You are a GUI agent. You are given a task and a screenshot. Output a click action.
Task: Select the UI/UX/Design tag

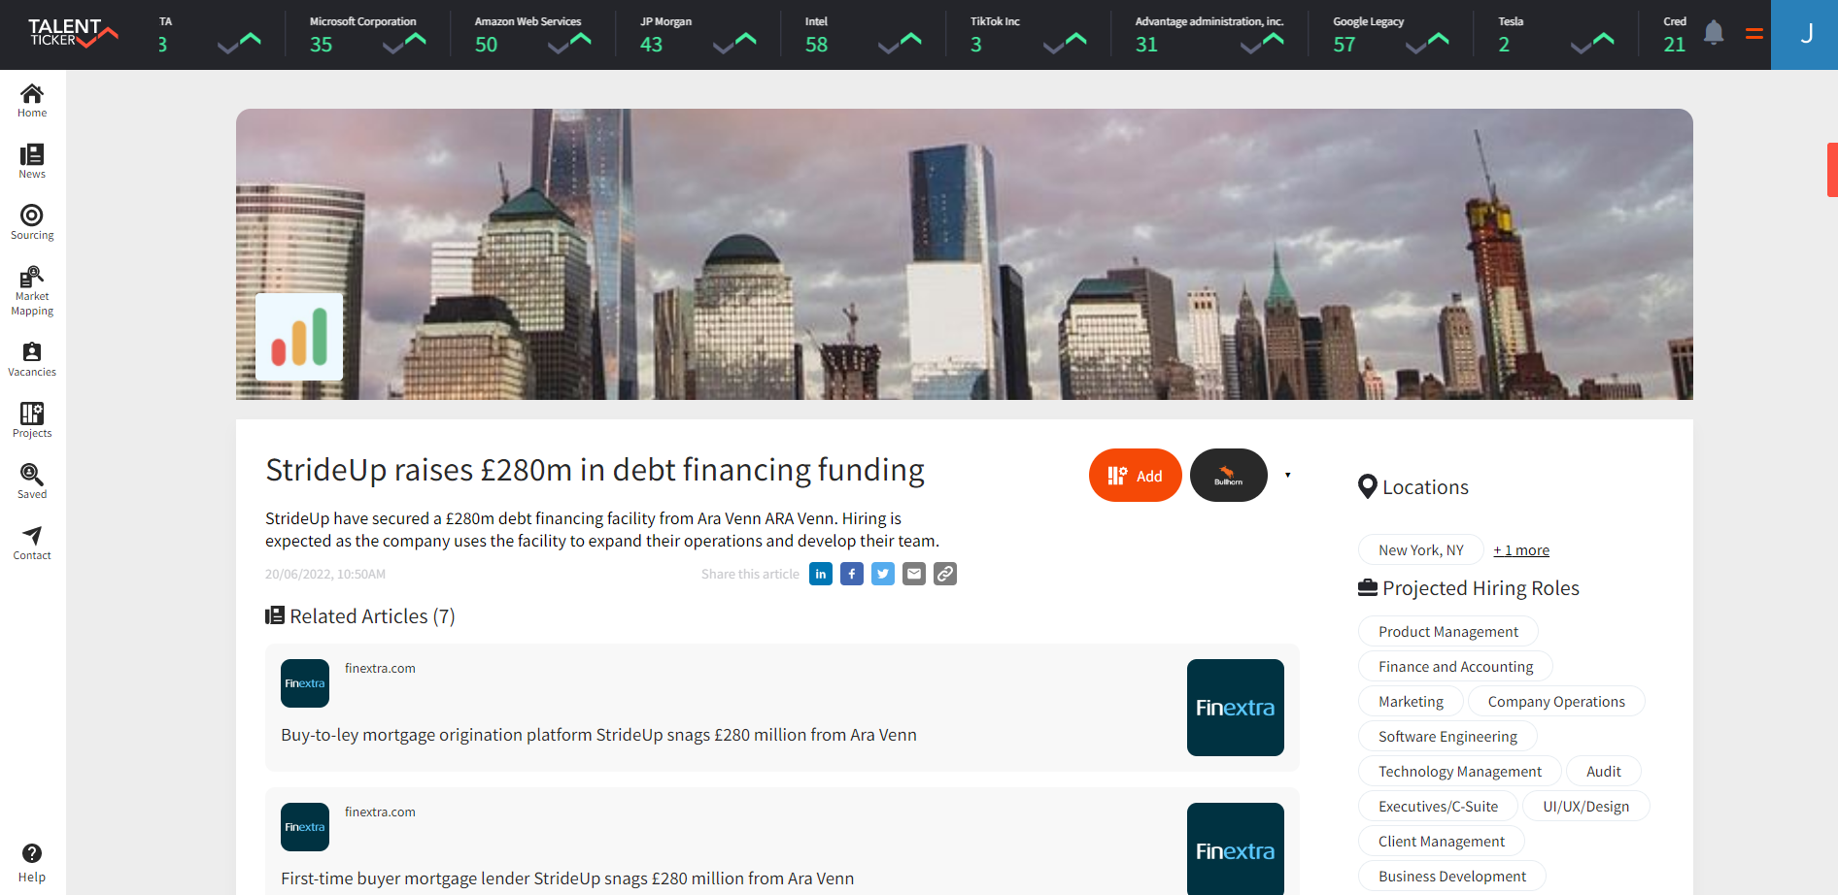coord(1586,806)
